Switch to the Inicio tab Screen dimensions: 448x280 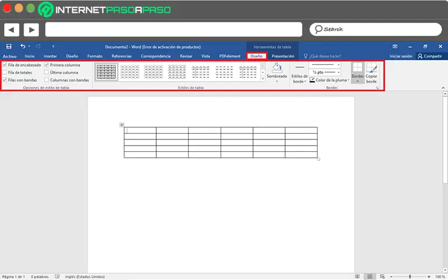coord(30,57)
